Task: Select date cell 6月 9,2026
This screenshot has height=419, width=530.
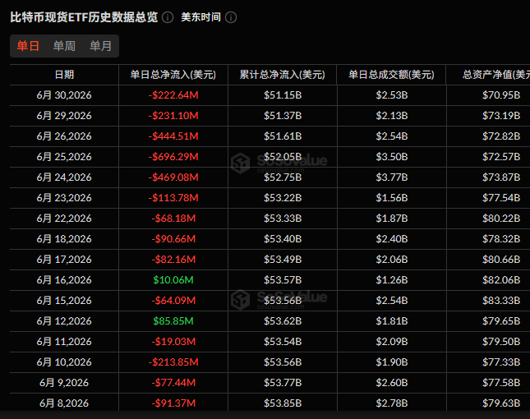Action: 64,383
